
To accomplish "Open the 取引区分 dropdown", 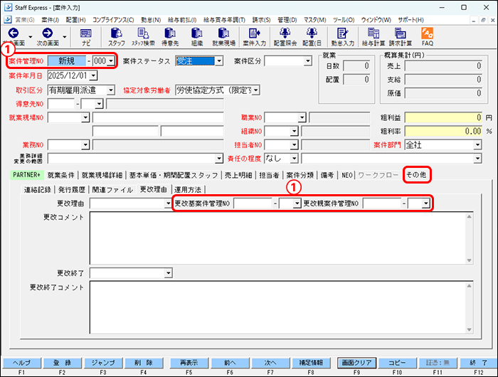I will [110, 90].
